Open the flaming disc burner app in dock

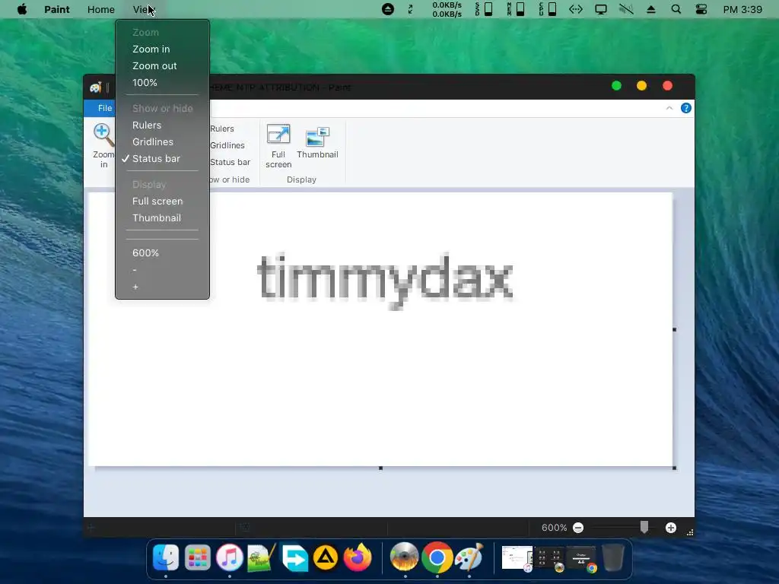(x=405, y=557)
